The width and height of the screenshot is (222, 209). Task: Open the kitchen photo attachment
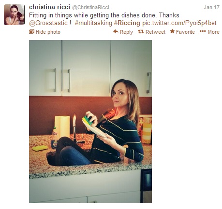coord(90,122)
